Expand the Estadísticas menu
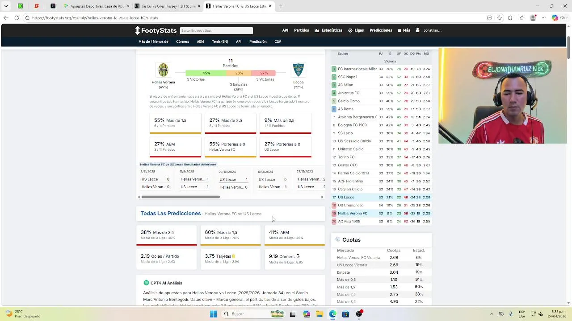The image size is (572, 321). 328,30
